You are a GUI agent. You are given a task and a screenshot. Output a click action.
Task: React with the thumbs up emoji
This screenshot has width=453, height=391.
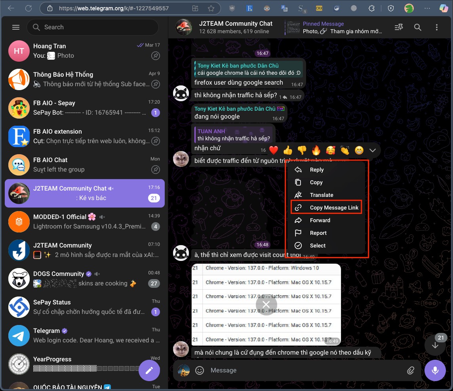click(x=288, y=150)
